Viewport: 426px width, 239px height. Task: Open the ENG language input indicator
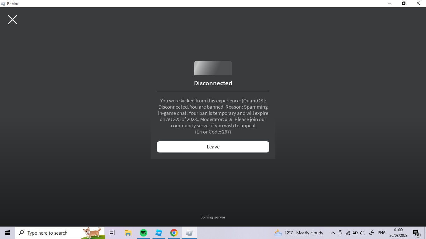382,233
